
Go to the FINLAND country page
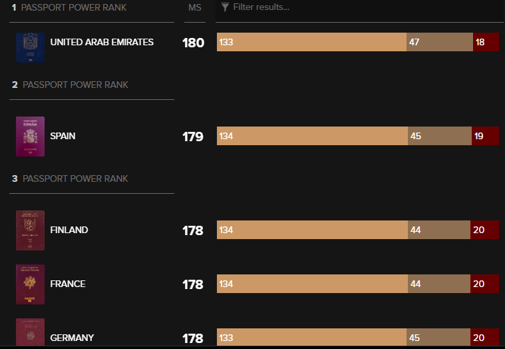[69, 230]
